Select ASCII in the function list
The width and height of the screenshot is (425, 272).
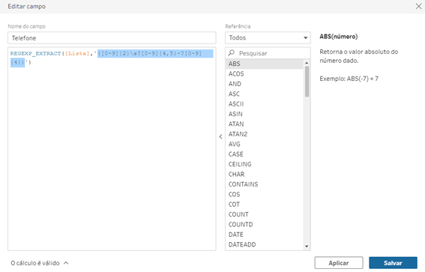tap(265, 103)
